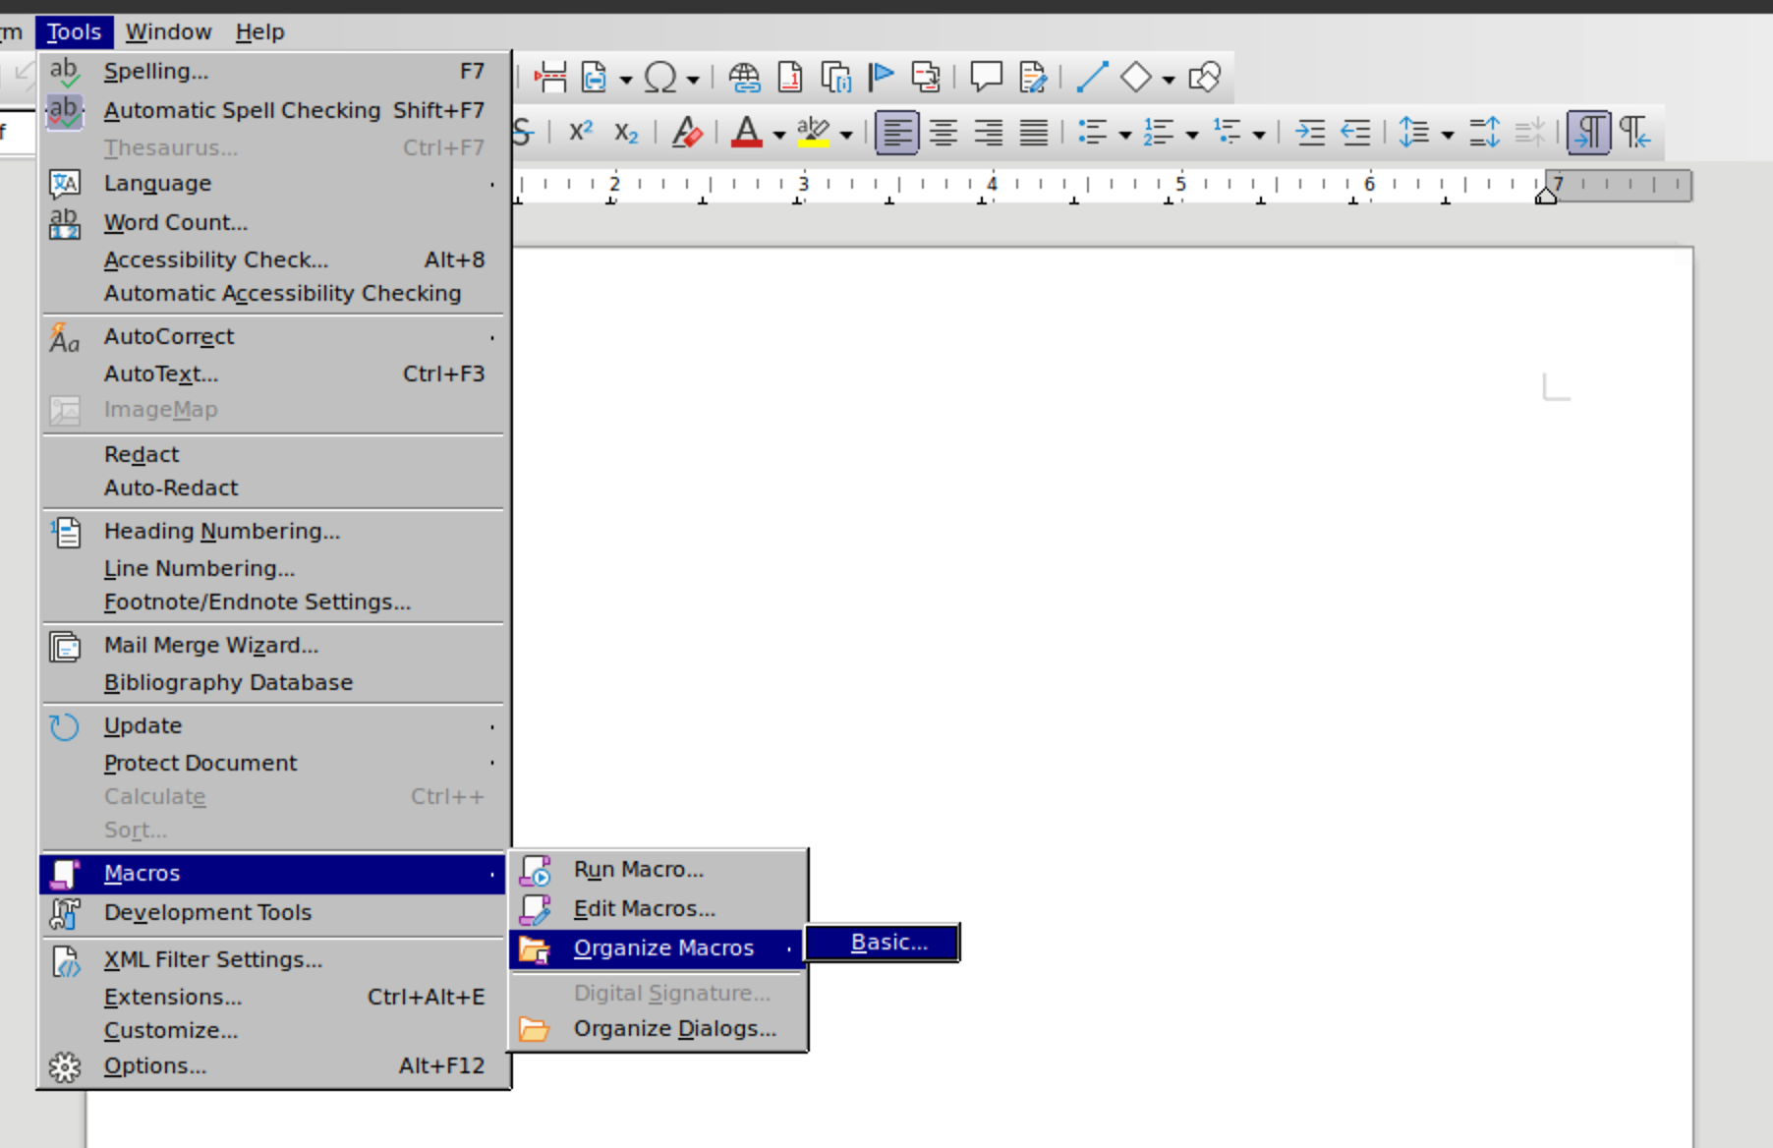Screen dimensions: 1773x1148
Task: Expand the unordered list style dropdown
Action: (1125, 134)
